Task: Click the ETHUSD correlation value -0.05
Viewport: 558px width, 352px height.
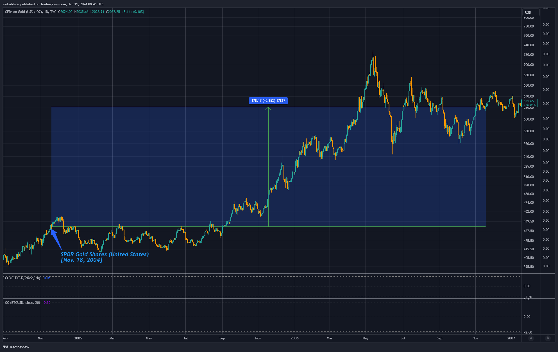Action: pyautogui.click(x=46, y=278)
